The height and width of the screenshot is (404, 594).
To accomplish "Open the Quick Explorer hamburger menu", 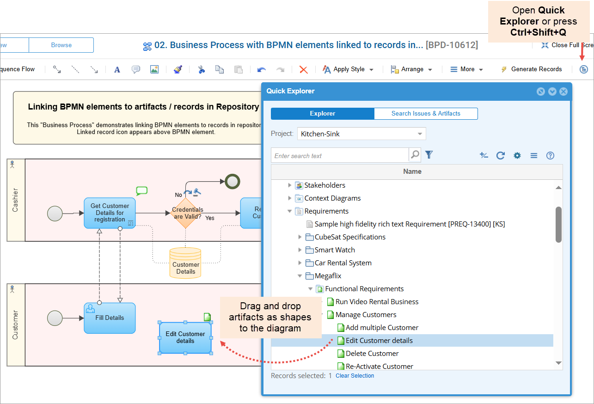I will (x=534, y=156).
